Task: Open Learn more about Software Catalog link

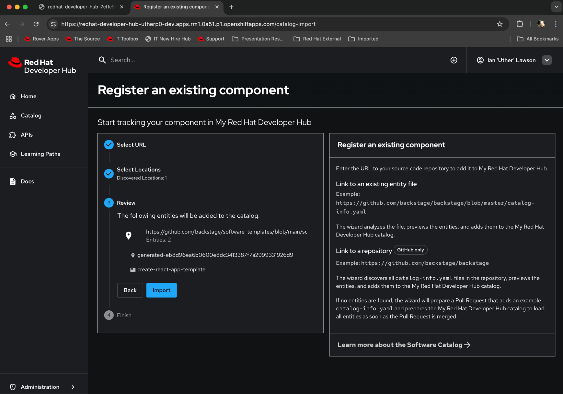Action: [404, 345]
